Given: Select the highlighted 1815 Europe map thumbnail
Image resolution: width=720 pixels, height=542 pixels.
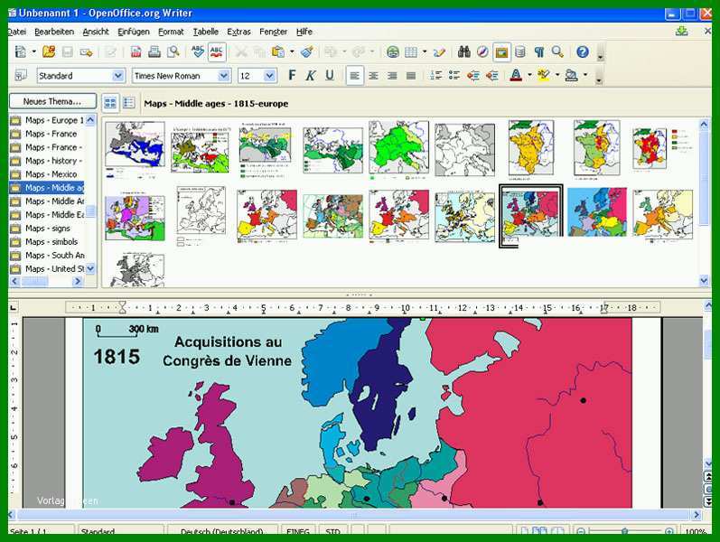Looking at the screenshot, I should (x=531, y=216).
